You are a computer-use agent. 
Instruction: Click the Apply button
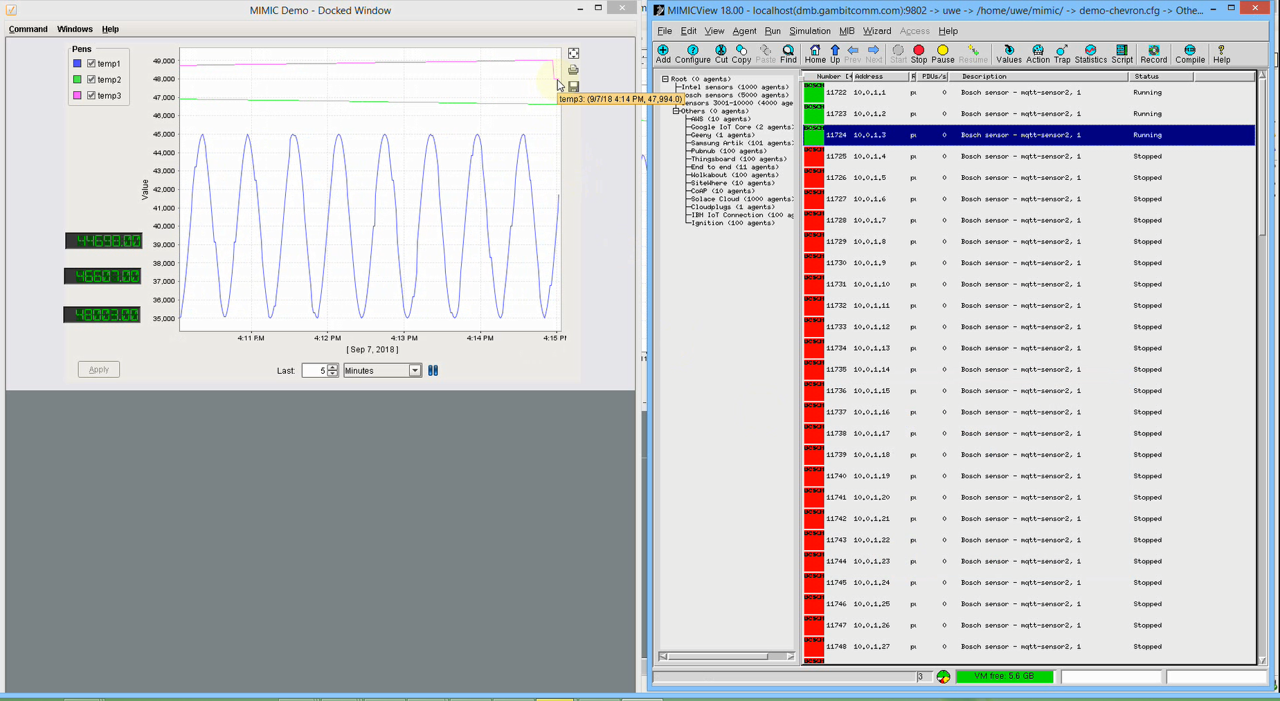[99, 370]
